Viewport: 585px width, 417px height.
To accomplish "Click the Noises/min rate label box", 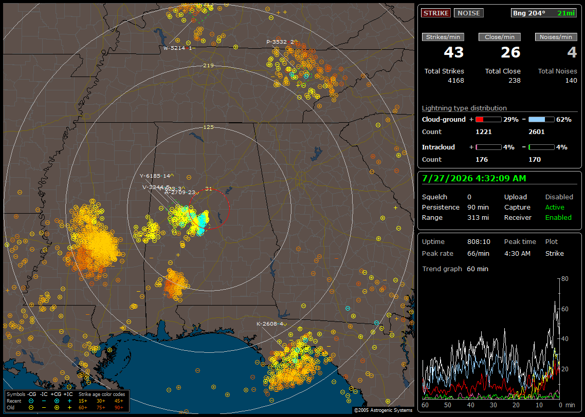I will coord(556,37).
